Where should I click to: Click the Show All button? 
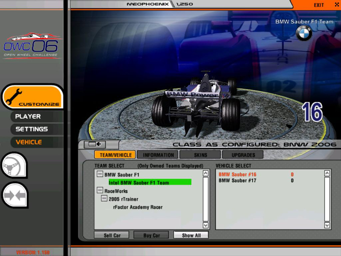click(x=191, y=235)
